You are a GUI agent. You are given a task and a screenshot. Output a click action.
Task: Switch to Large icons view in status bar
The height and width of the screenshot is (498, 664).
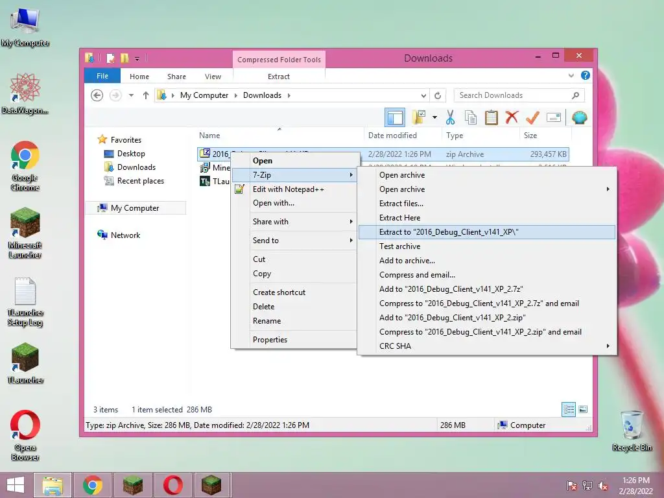click(583, 409)
